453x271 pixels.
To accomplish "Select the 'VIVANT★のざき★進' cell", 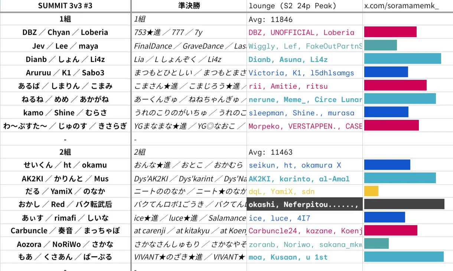I will coord(189,257).
